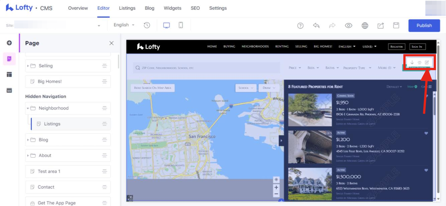
Task: Collapse the Neighborhood folder
Action: tap(28, 108)
